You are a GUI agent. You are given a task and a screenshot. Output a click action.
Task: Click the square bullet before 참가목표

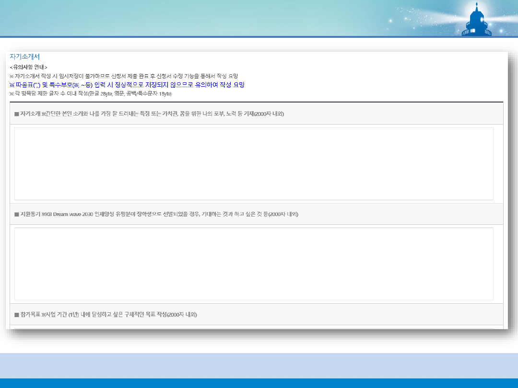point(16,315)
